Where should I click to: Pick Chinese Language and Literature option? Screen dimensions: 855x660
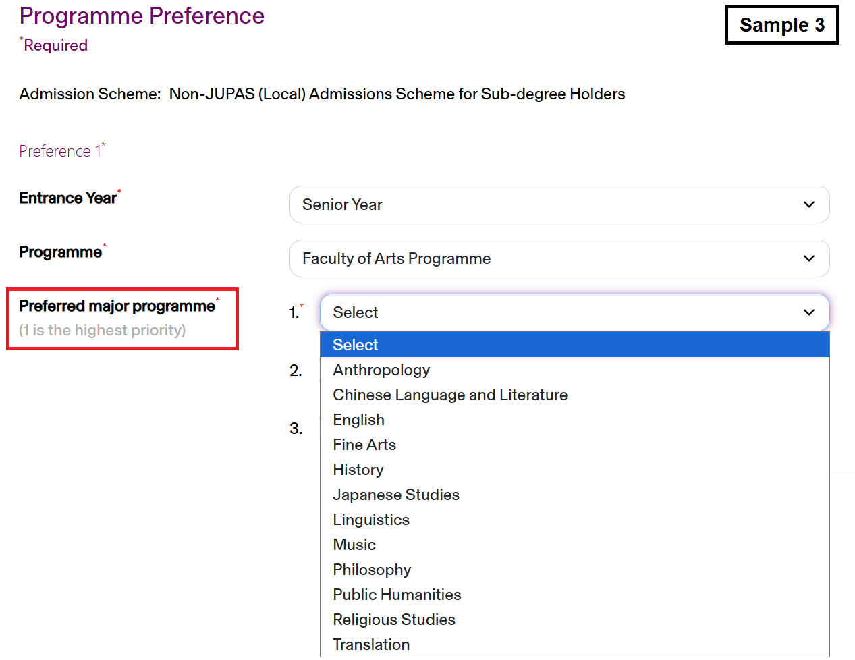(x=450, y=395)
